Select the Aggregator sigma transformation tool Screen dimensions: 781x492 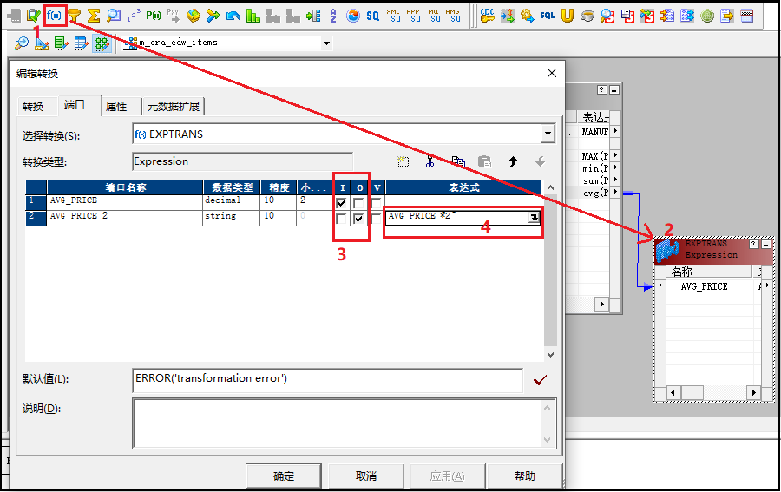click(x=94, y=16)
